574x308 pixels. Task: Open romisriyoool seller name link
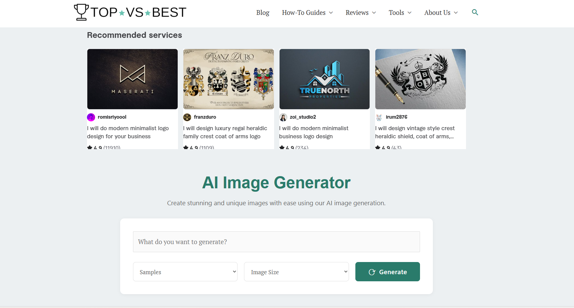112,117
